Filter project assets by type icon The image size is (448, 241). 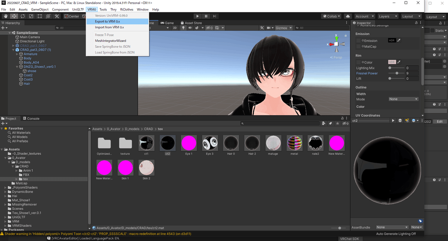[x=324, y=123]
